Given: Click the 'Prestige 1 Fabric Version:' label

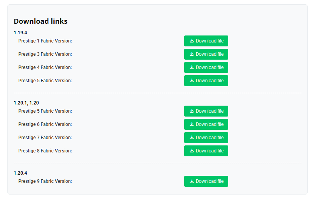Looking at the screenshot, I should 45,41.
